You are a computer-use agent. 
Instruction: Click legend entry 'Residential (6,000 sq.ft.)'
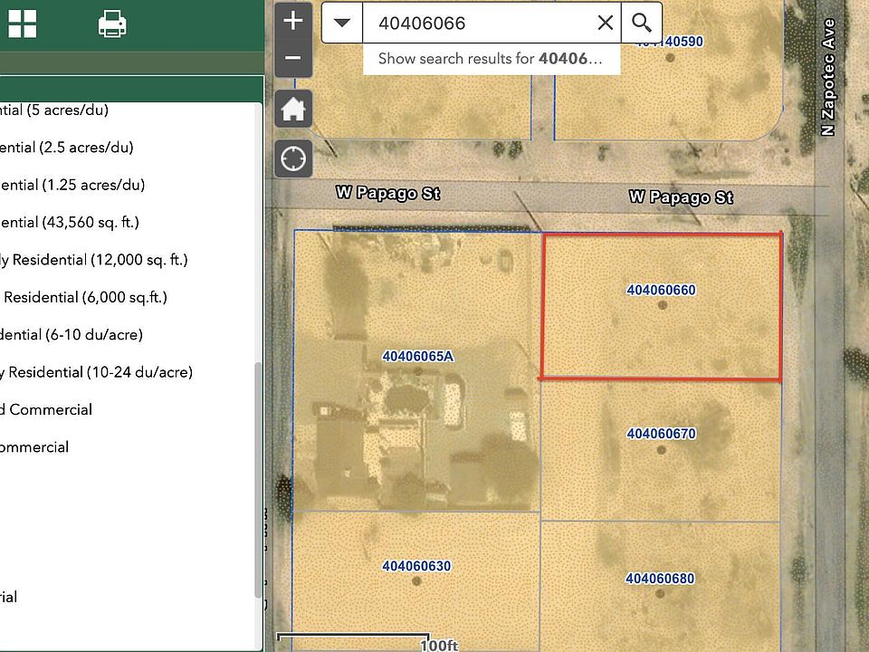[x=85, y=298]
